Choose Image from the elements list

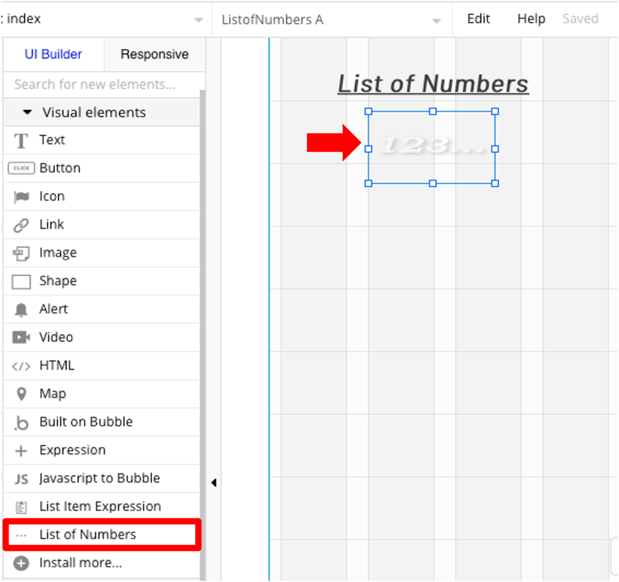point(101,253)
